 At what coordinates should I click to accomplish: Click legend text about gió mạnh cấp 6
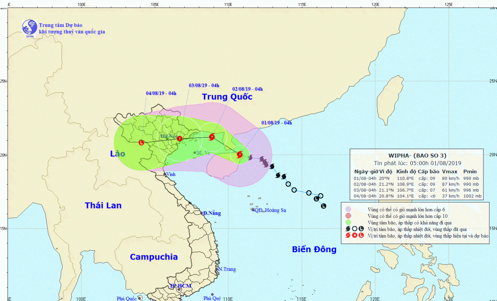click(406, 210)
